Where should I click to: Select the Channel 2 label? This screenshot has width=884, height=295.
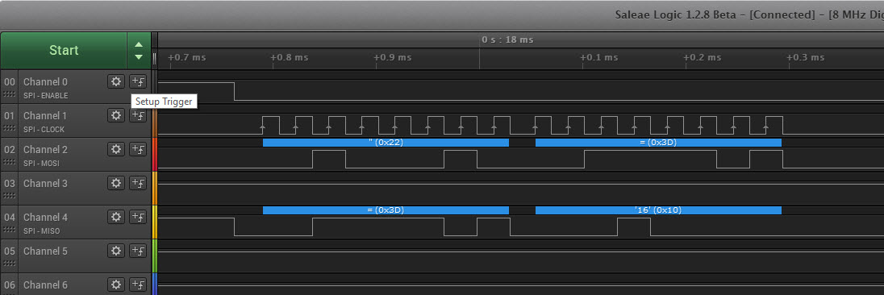pyautogui.click(x=45, y=150)
